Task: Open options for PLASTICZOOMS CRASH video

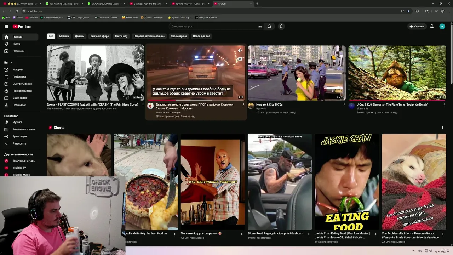Action: (143, 105)
